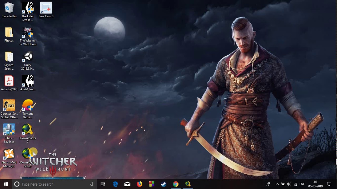Open the Windows Start menu
337x189 pixels.
coord(6,184)
